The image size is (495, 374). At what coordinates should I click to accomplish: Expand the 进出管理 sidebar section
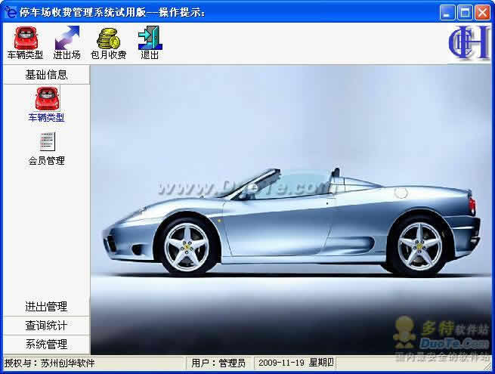click(45, 307)
